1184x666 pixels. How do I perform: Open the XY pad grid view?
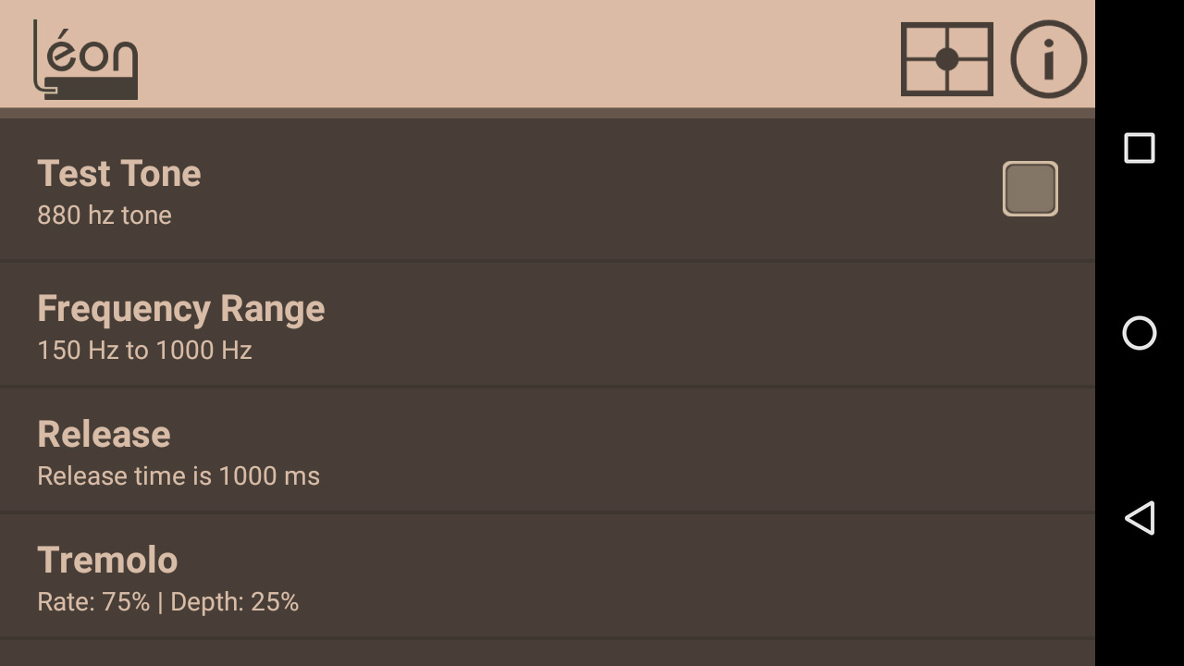946,59
